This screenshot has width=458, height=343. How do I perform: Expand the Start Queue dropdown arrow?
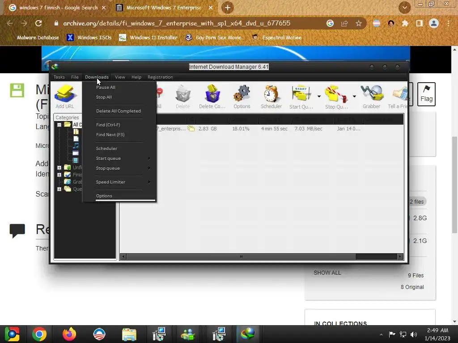319,96
